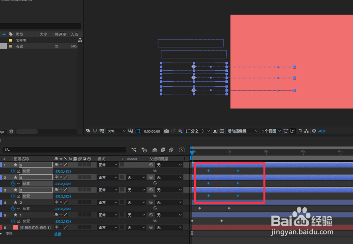Click position value -253.2,182.8 of layer 1
Viewport: 353px width, 244px height.
tap(63, 221)
